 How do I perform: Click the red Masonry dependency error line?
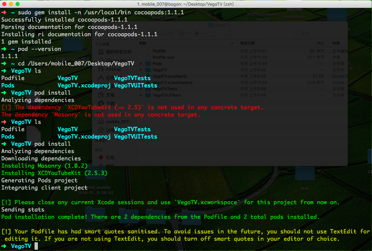[101, 115]
